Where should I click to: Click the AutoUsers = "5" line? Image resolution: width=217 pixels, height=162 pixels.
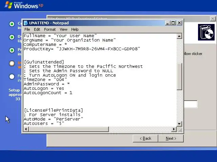coord(44,124)
